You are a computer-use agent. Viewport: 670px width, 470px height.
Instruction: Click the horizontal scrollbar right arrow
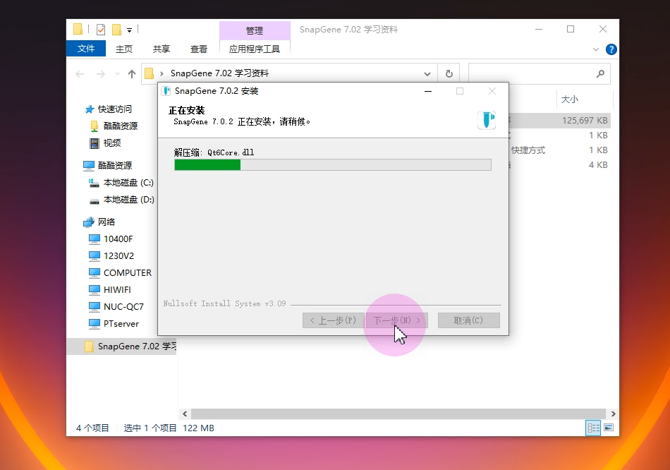coord(613,414)
